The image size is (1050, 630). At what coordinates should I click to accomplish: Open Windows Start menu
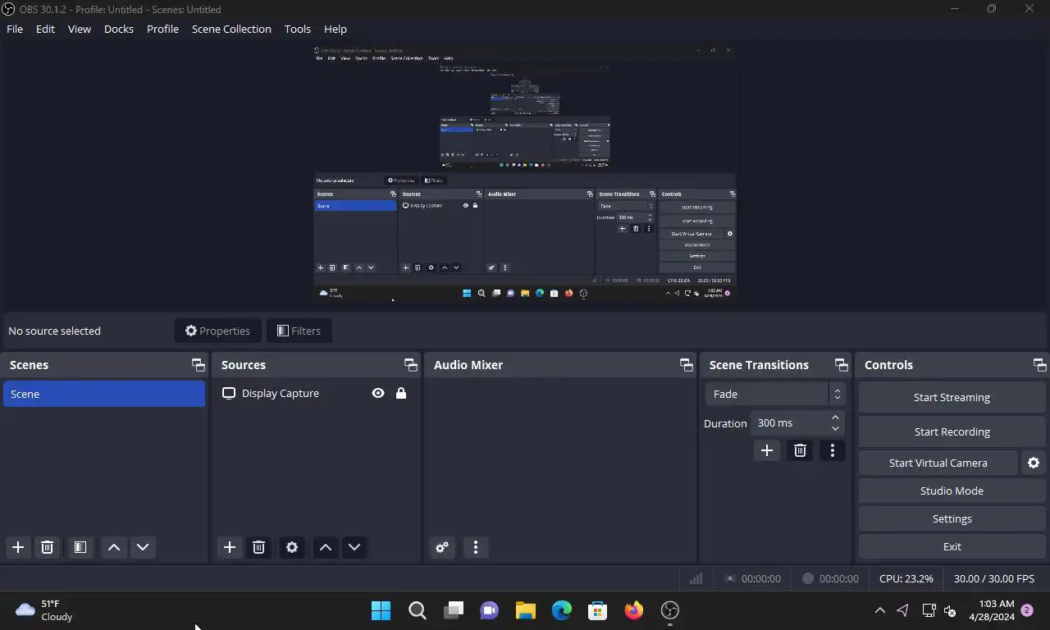[381, 610]
